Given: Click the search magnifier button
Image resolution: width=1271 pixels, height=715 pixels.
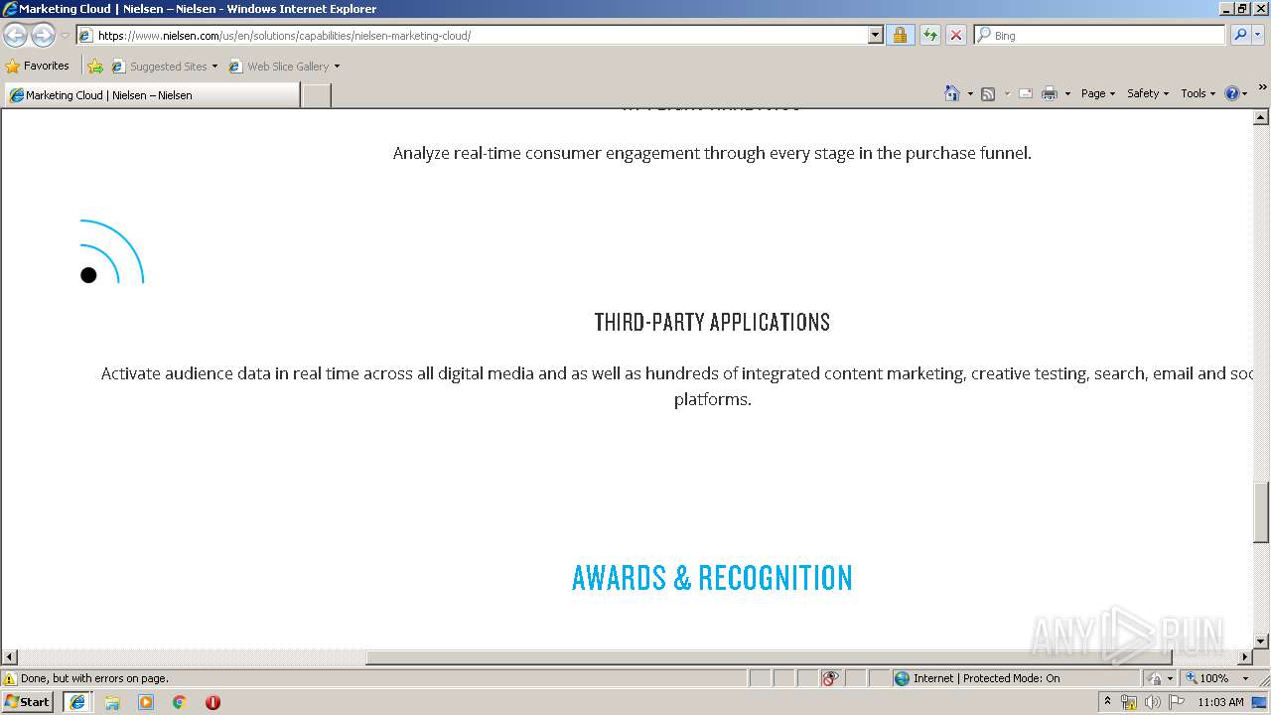Looking at the screenshot, I should click(x=1239, y=36).
